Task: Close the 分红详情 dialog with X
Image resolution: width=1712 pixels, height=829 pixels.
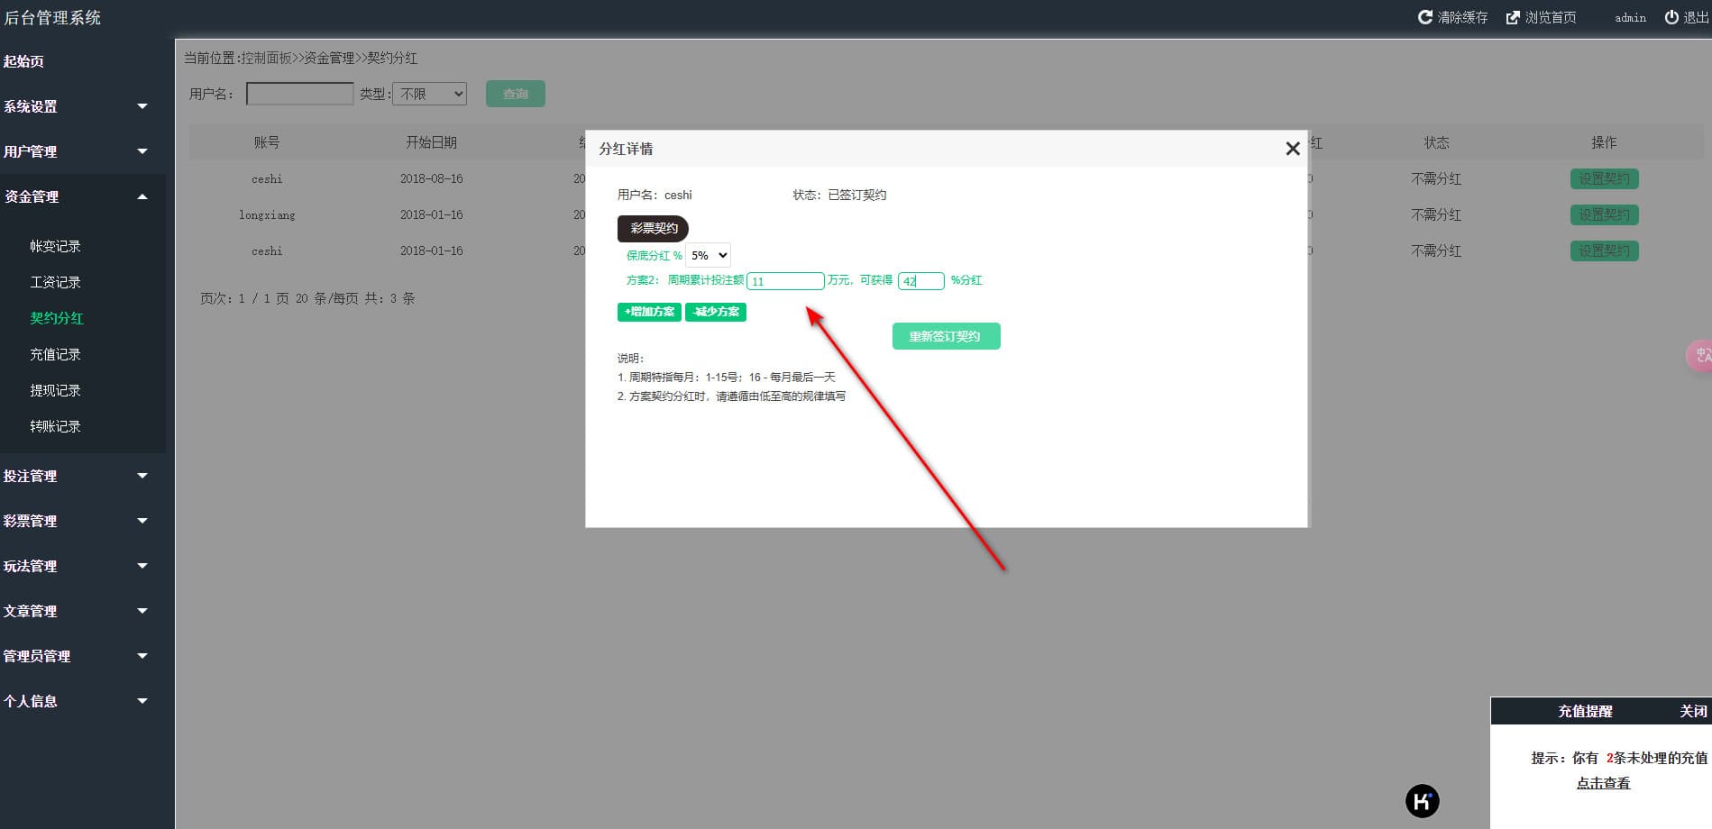Action: tap(1293, 149)
